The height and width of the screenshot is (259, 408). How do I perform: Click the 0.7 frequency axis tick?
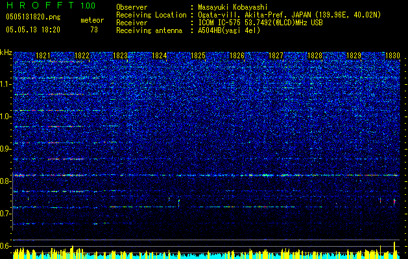(x=5, y=214)
